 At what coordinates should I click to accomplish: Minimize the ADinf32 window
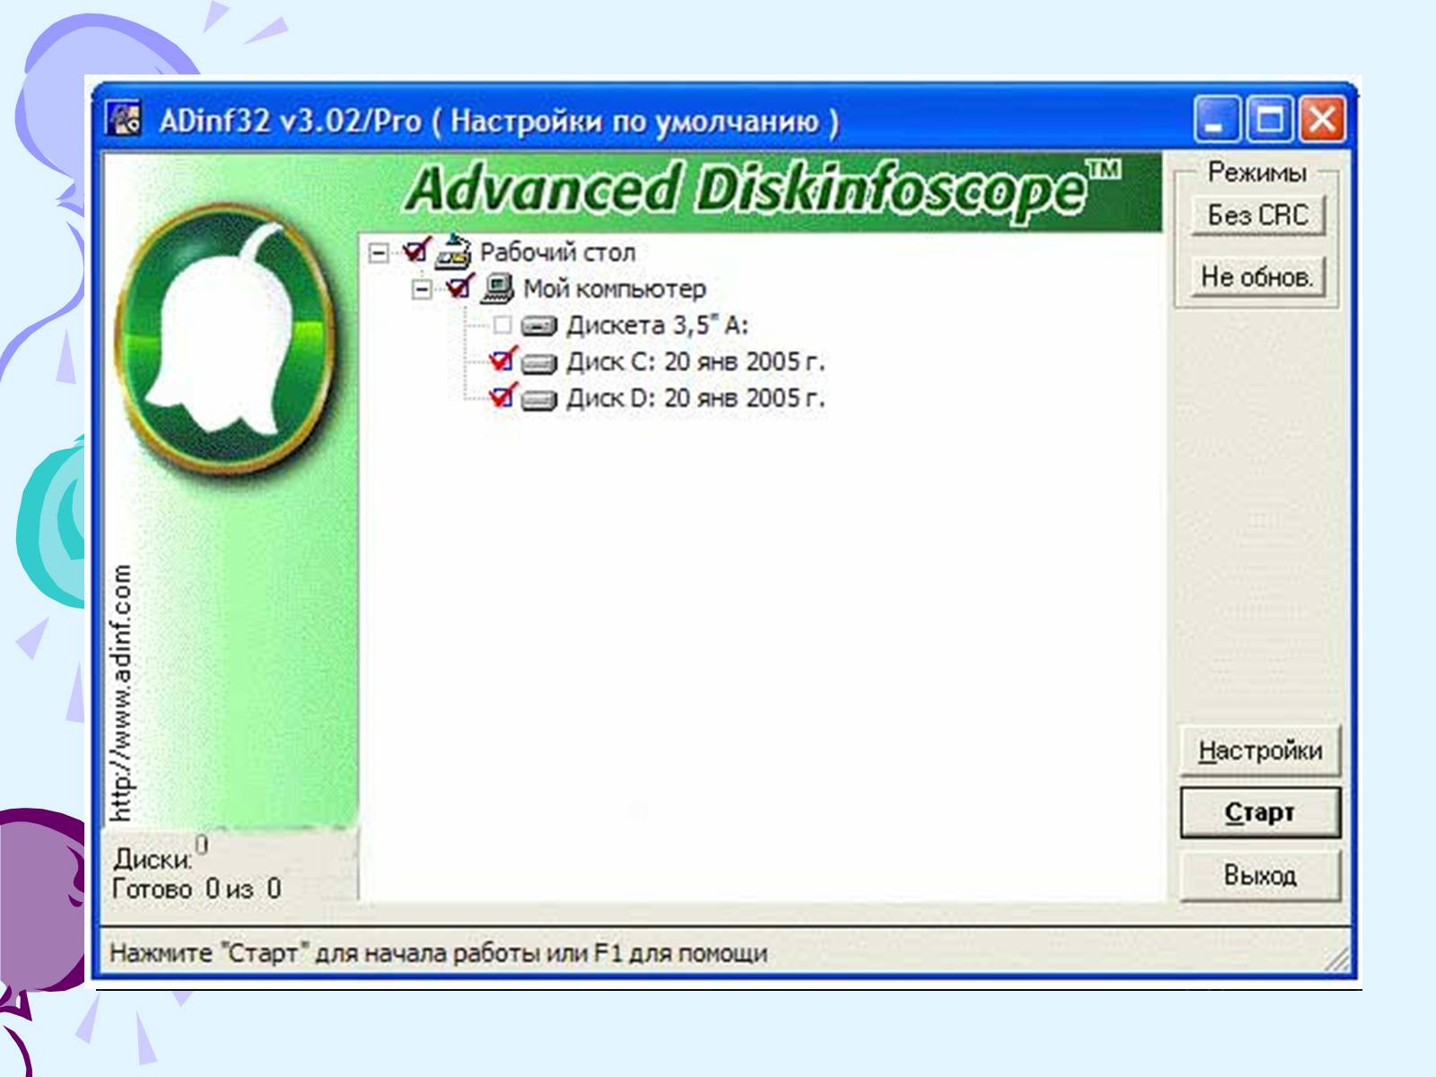pyautogui.click(x=1216, y=119)
